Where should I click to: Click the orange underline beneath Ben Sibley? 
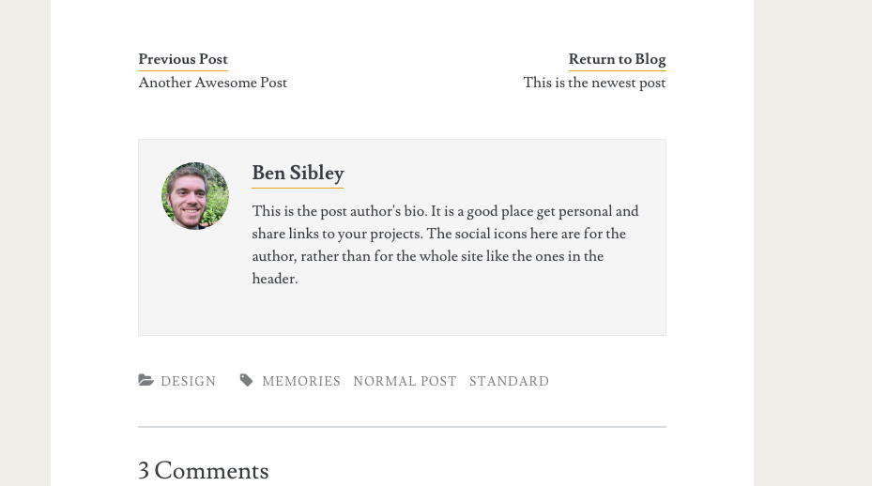pyautogui.click(x=298, y=188)
